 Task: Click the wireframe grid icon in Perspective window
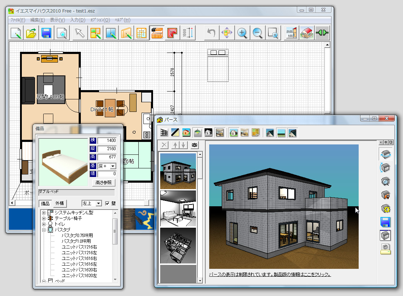click(x=164, y=133)
